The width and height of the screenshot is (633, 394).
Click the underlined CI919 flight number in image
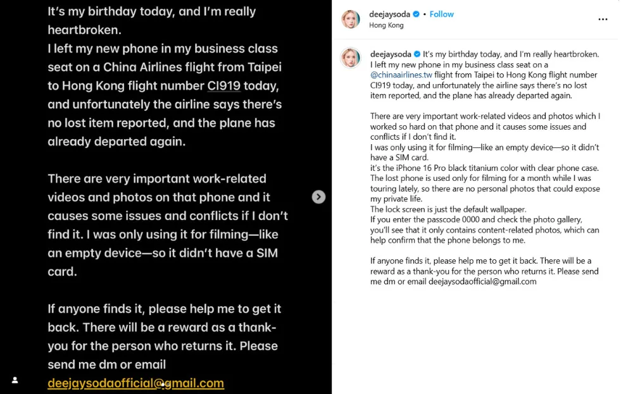pos(224,85)
